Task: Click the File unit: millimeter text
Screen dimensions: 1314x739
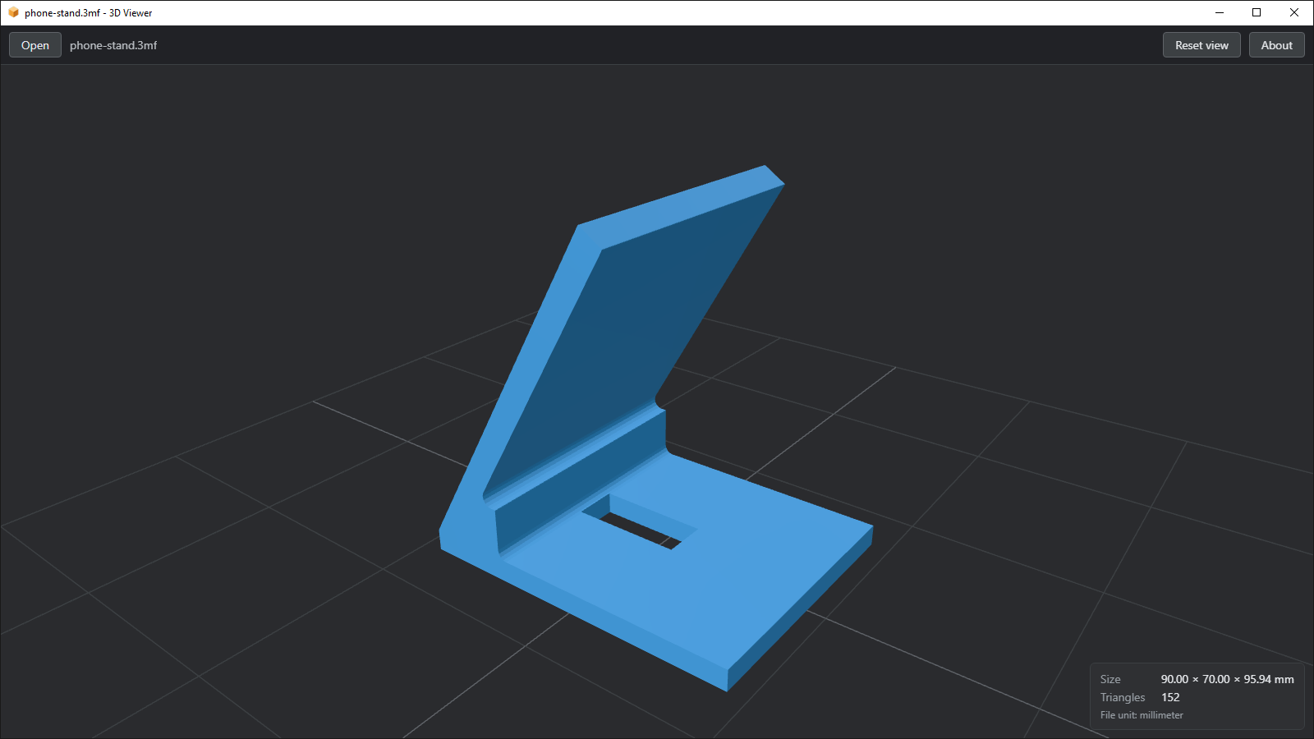Action: coord(1142,715)
